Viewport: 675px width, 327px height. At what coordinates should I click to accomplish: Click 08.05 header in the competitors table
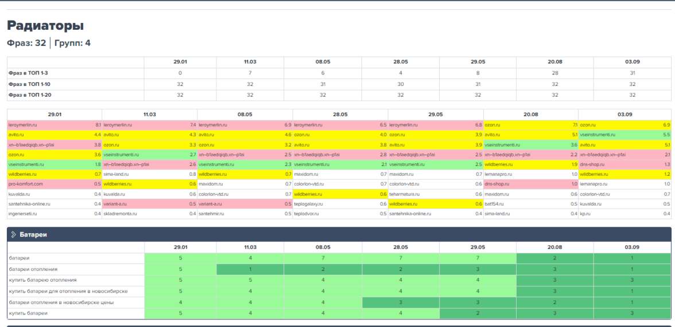pos(245,115)
